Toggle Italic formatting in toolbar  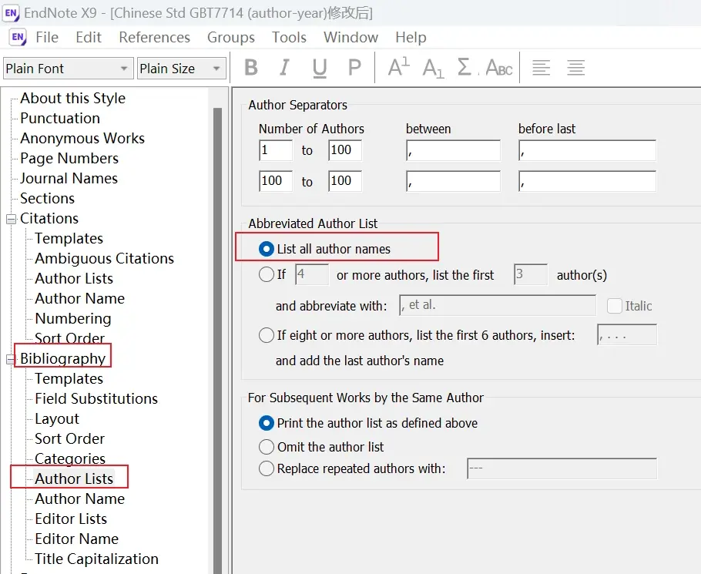(x=284, y=68)
